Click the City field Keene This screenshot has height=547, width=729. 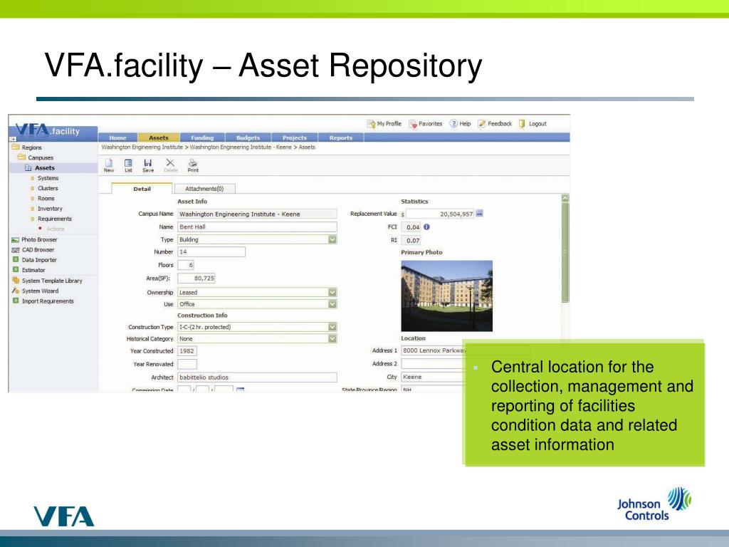434,377
